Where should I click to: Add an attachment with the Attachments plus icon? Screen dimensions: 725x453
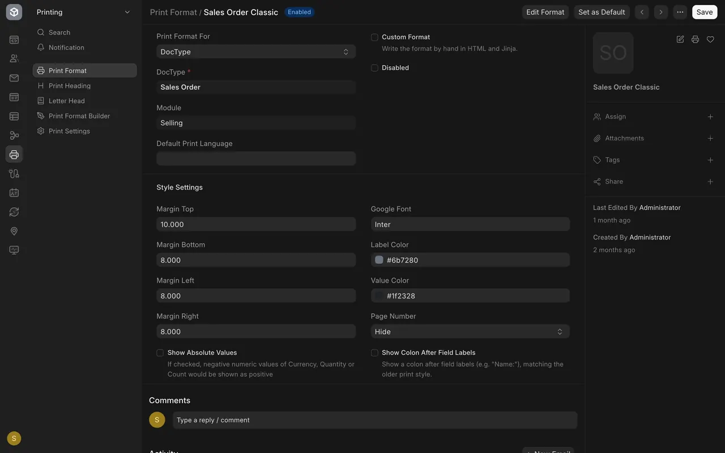[x=710, y=138]
